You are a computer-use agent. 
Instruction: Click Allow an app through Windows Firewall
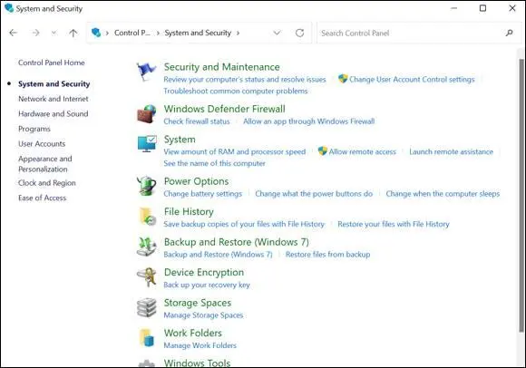coord(308,121)
